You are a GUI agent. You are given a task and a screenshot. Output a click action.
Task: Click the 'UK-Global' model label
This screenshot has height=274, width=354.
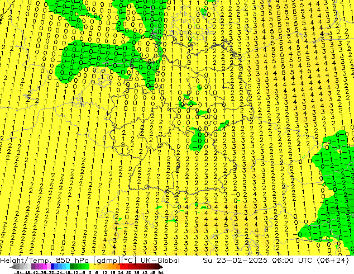tap(160, 261)
